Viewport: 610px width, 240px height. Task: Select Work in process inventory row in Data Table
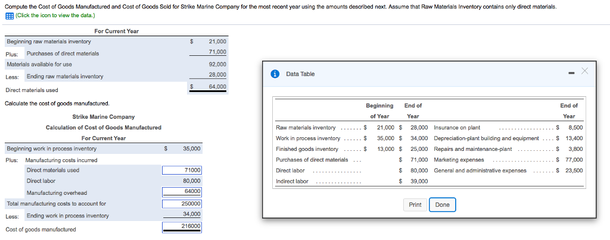pyautogui.click(x=352, y=138)
